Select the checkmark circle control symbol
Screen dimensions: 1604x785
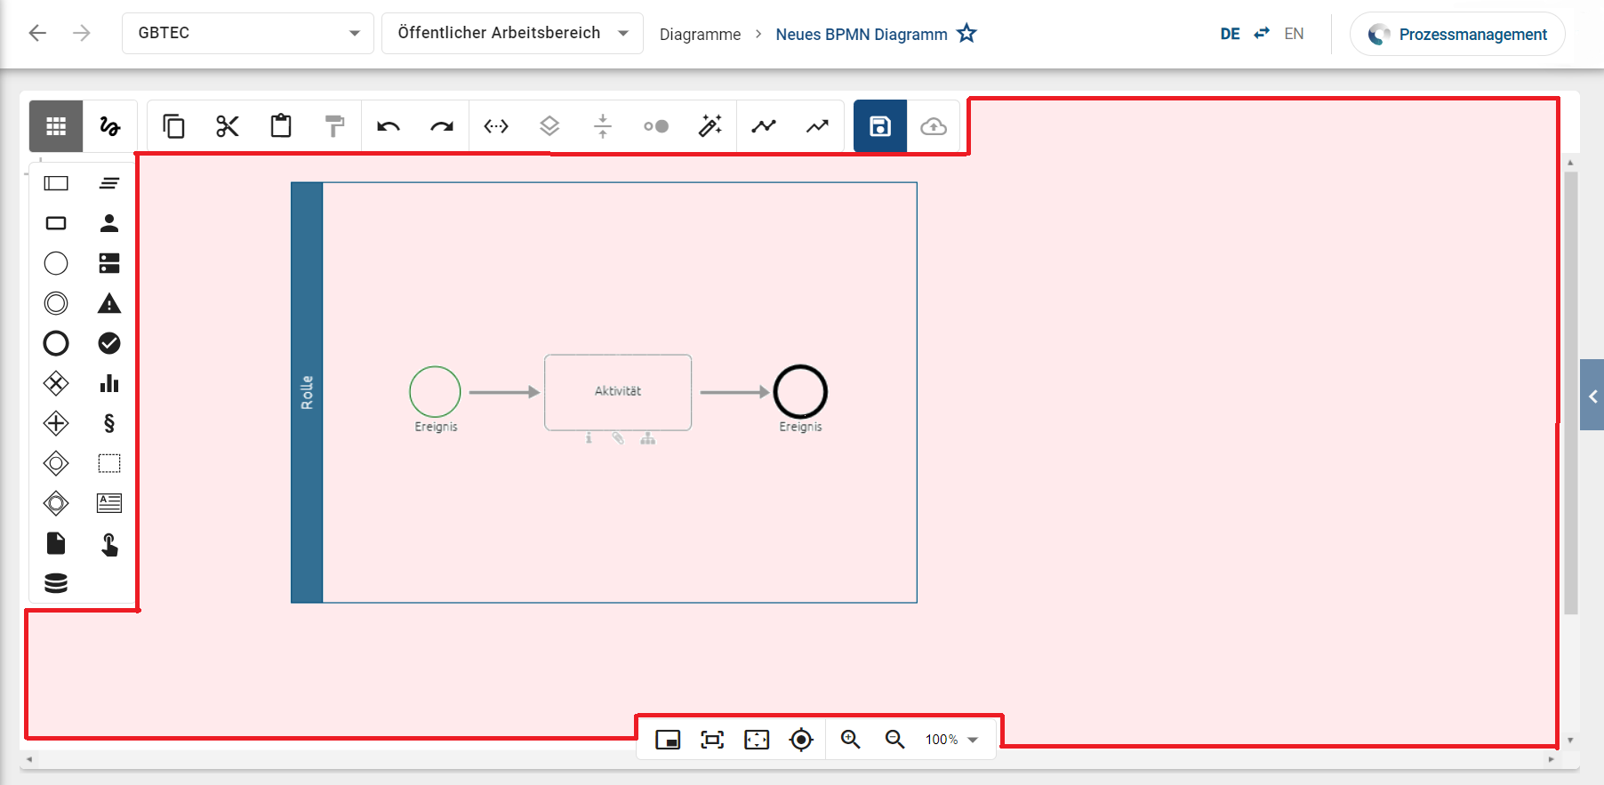(109, 343)
